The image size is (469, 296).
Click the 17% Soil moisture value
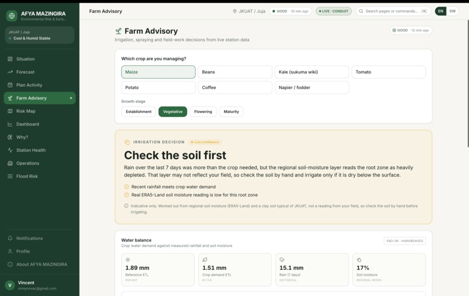[x=363, y=268]
